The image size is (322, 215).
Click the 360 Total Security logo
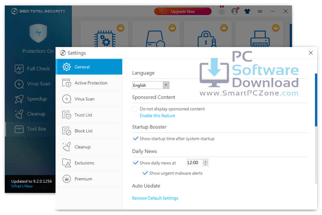38,11
